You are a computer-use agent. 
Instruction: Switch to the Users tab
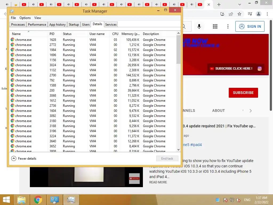click(x=86, y=24)
